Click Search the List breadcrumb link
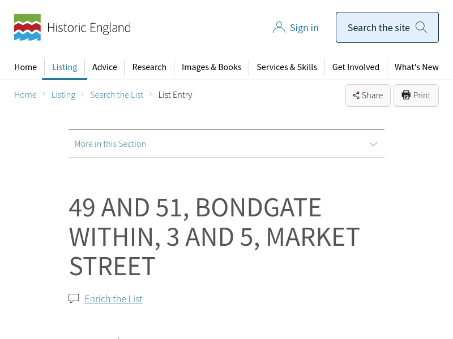 [x=117, y=95]
